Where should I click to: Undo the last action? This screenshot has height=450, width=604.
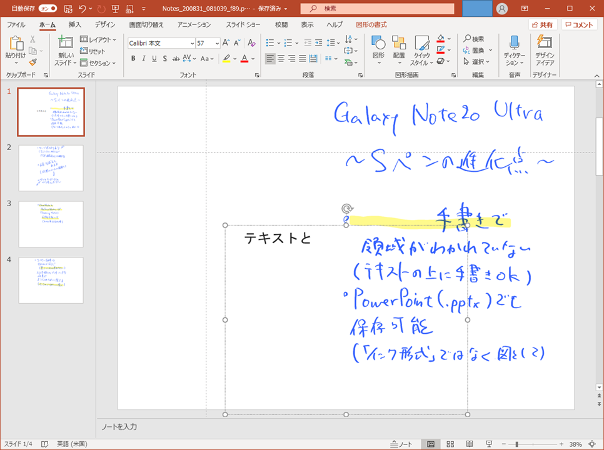pyautogui.click(x=82, y=9)
